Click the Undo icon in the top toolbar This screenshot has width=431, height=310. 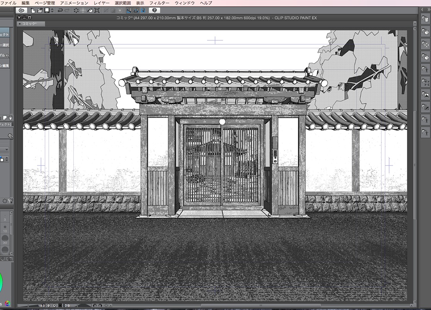[x=60, y=10]
